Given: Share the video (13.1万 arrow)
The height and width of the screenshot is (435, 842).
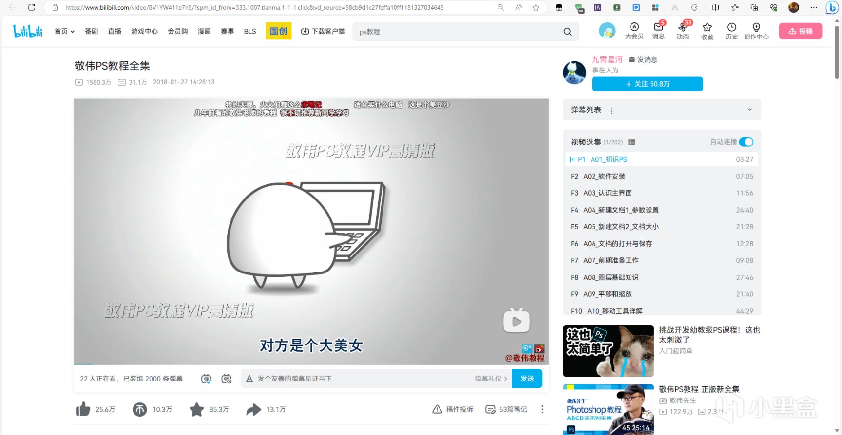Looking at the screenshot, I should [253, 409].
